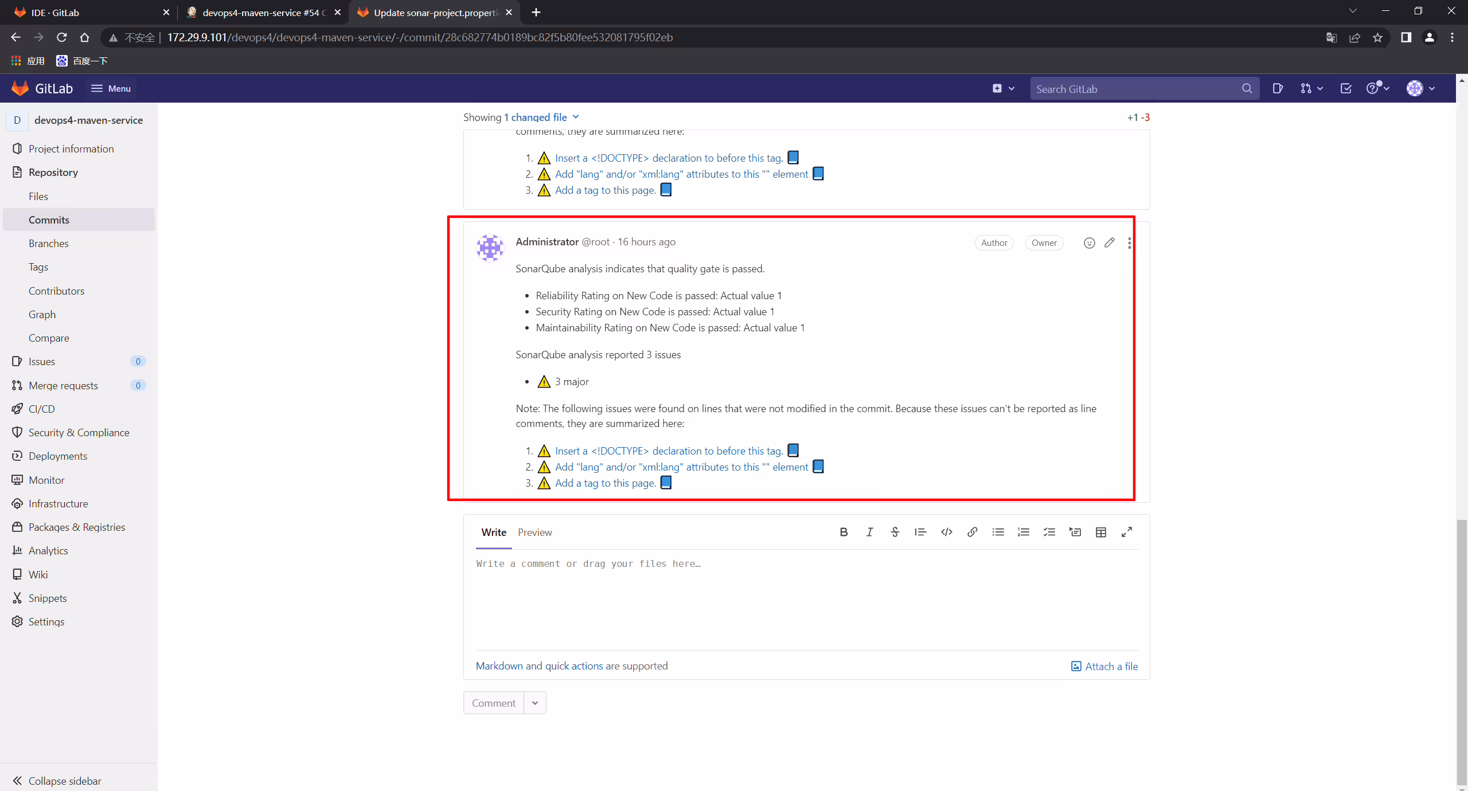This screenshot has height=791, width=1468.
Task: Switch to the Write tab
Action: point(494,532)
